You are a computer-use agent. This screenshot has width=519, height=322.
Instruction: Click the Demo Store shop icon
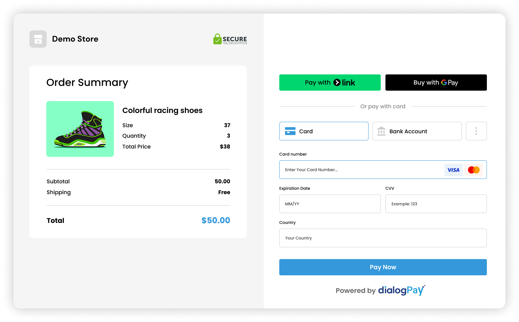coord(38,39)
